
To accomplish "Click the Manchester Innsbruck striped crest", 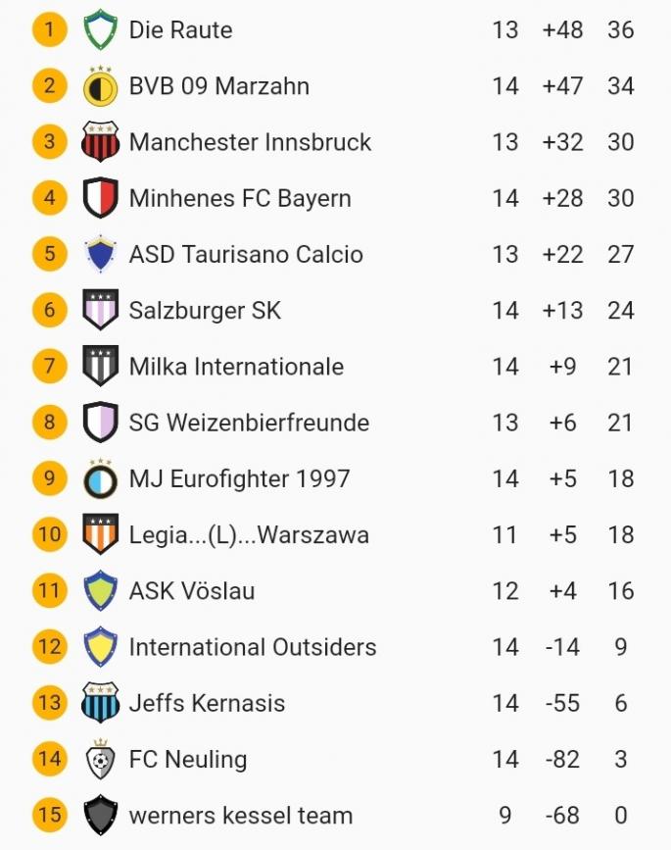I will (100, 142).
